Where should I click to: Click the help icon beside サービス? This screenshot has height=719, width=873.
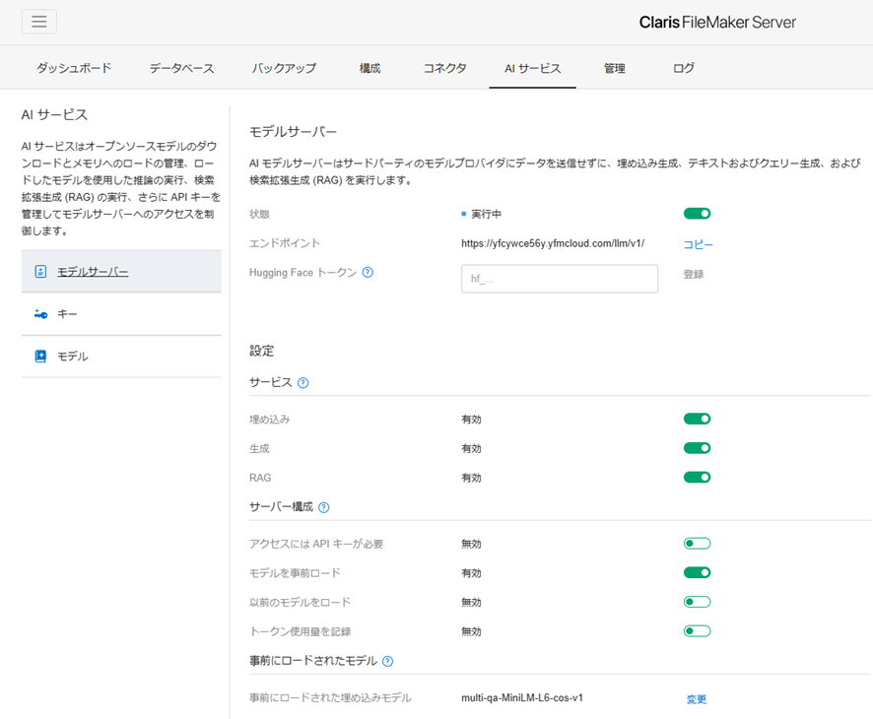302,383
